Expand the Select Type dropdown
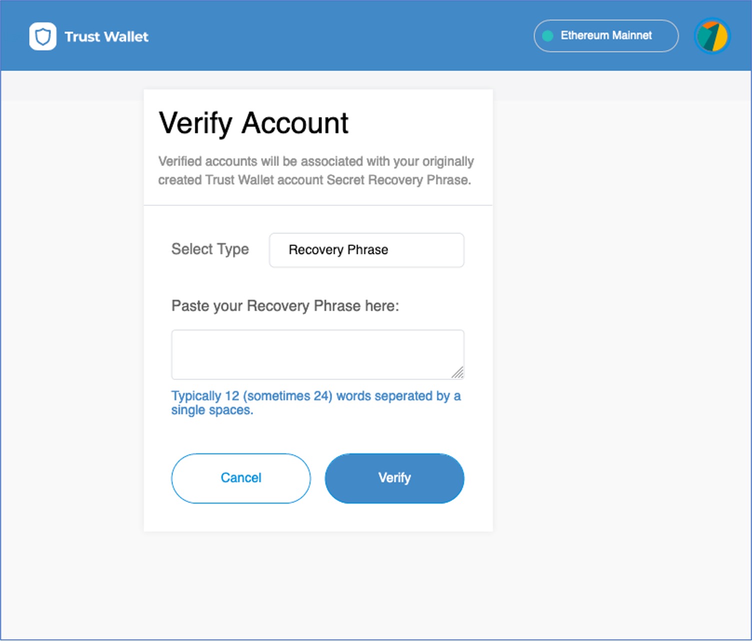Viewport: 752px width, 641px height. pos(366,250)
